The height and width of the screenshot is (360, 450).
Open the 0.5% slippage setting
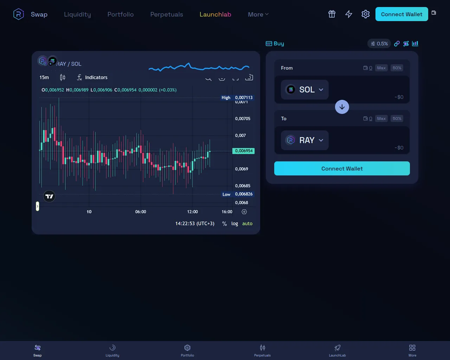(379, 44)
